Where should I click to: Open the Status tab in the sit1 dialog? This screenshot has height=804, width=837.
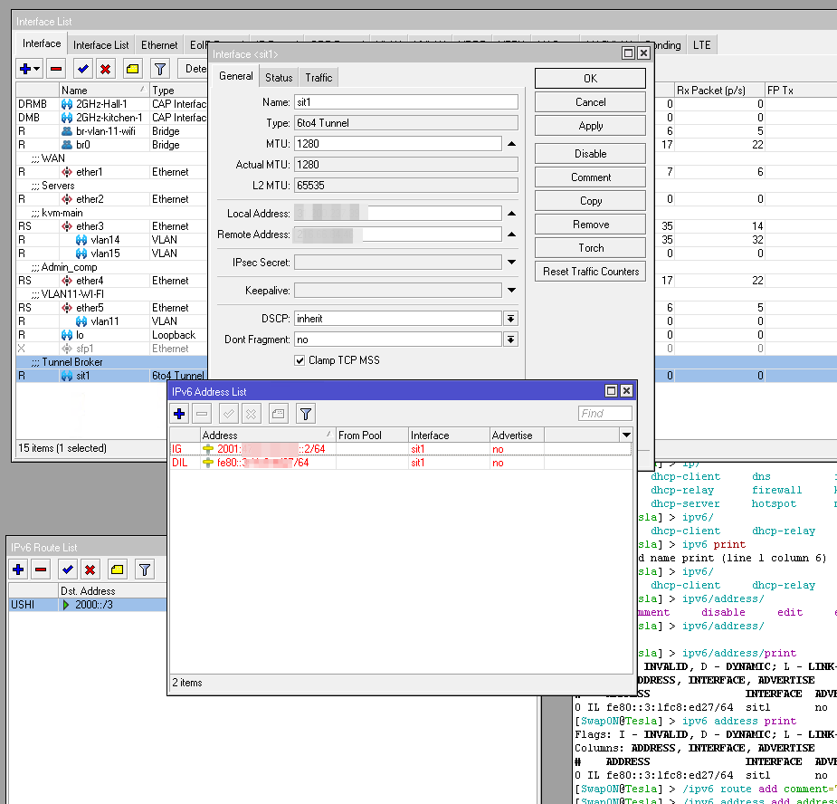point(279,78)
